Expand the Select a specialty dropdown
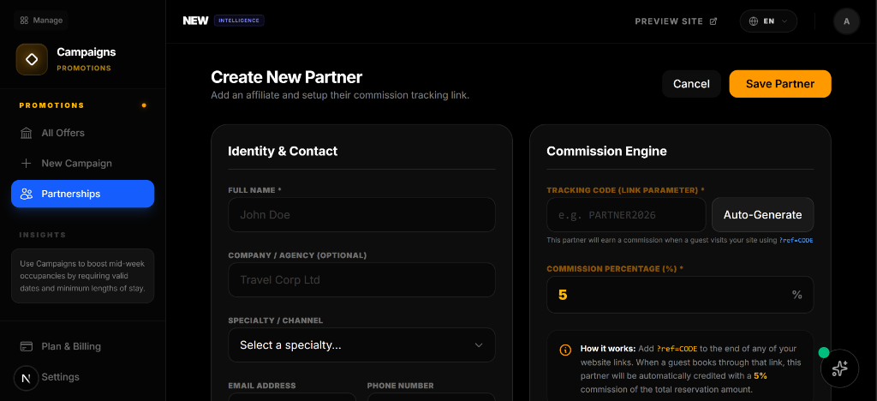This screenshot has height=401, width=877. click(x=361, y=344)
